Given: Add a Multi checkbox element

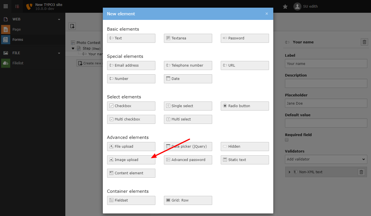Looking at the screenshot, I should (131, 119).
